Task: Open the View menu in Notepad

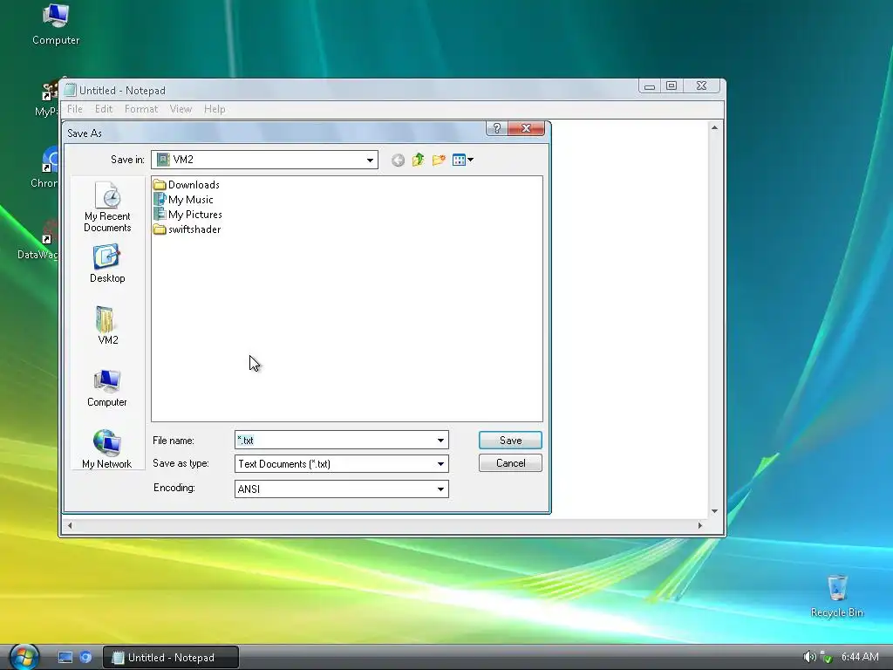Action: (181, 109)
